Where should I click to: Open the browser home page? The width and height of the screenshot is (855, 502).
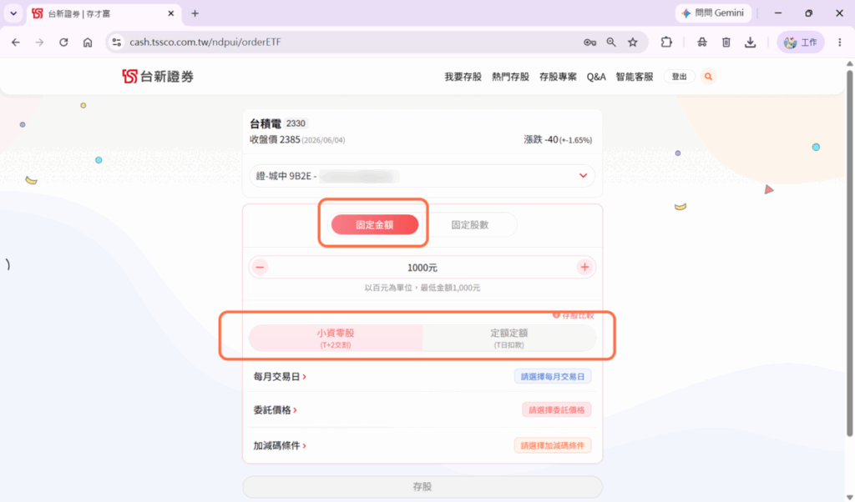[87, 42]
